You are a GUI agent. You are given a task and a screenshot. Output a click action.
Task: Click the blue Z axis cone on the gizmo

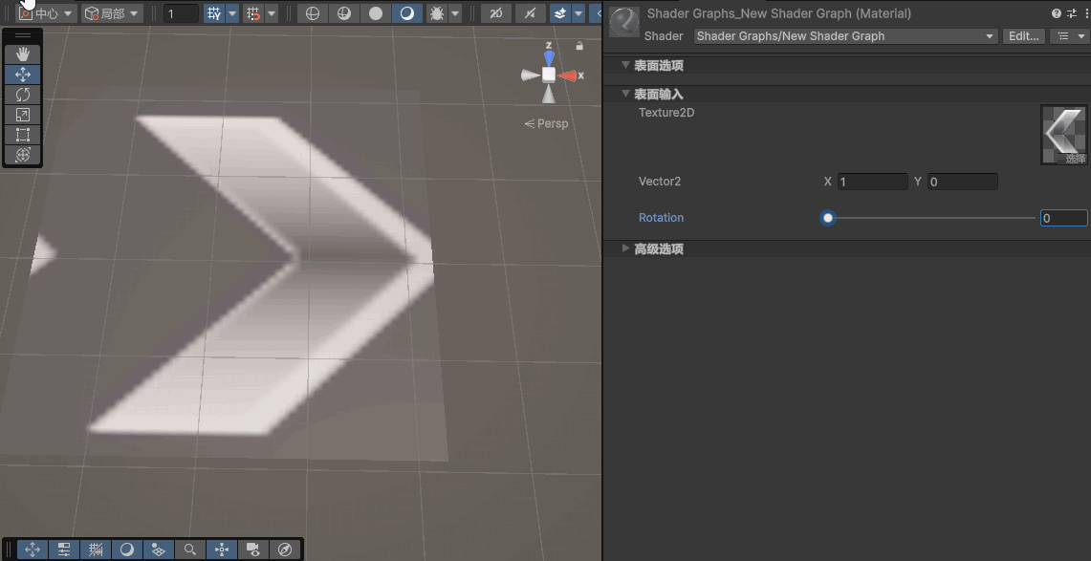coord(549,57)
